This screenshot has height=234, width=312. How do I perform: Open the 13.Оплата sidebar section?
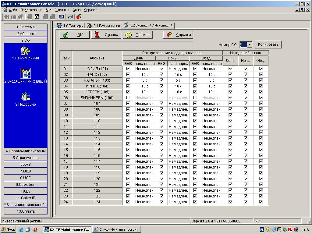coord(26,211)
